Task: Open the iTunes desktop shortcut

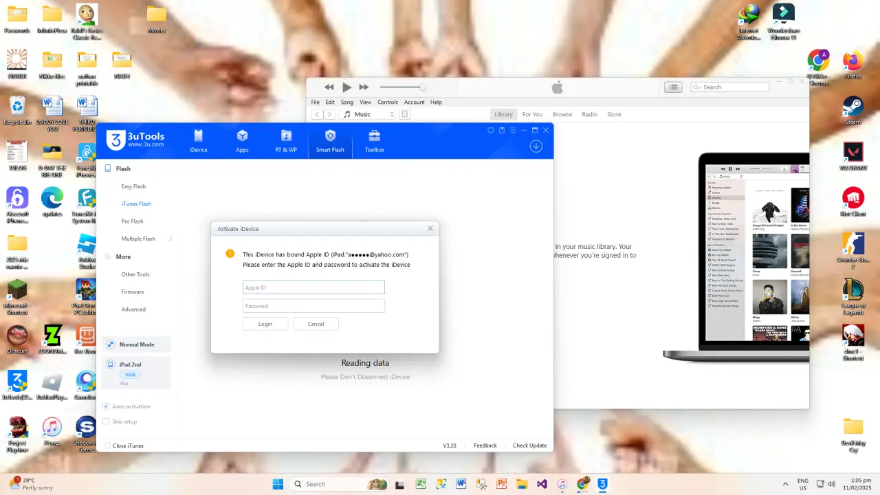Action: (x=52, y=431)
